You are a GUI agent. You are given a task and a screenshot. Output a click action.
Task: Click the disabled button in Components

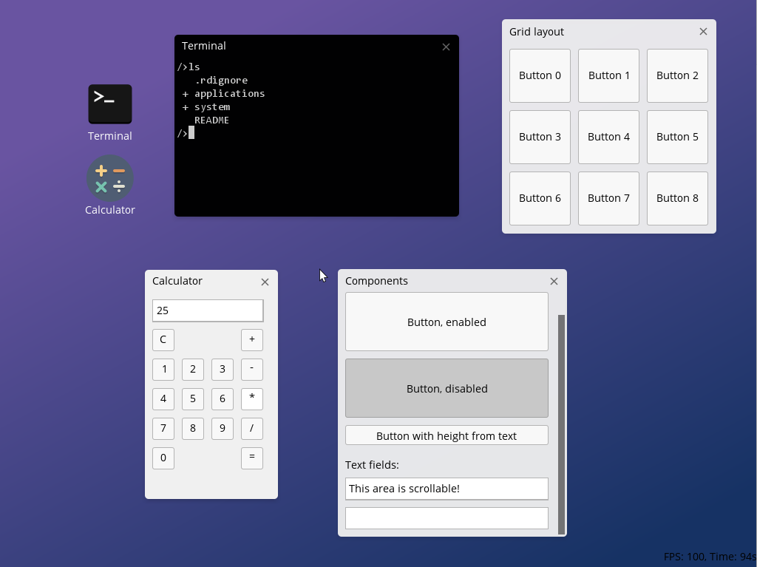447,388
